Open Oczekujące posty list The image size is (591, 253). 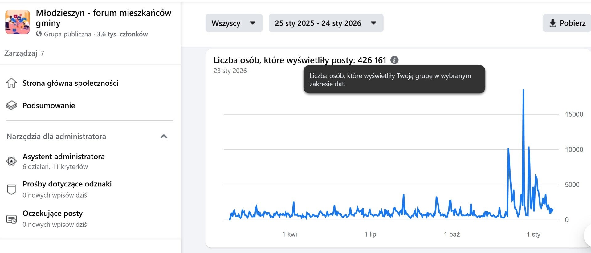[x=52, y=213]
